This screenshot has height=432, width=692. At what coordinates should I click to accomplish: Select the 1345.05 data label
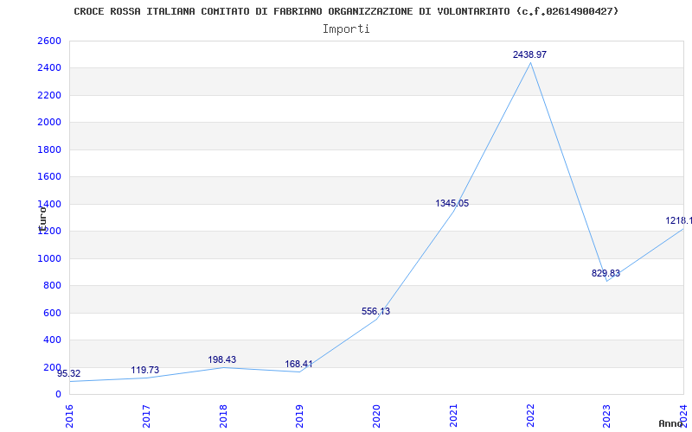(x=452, y=203)
